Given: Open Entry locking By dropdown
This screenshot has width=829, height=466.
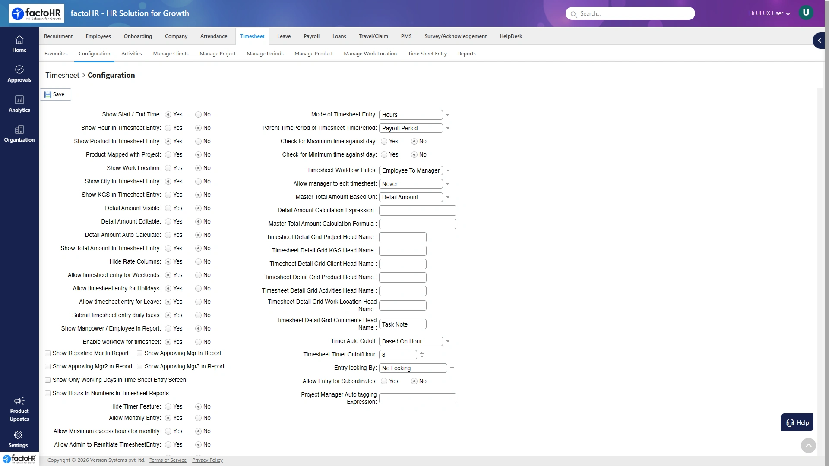Looking at the screenshot, I should [x=452, y=368].
